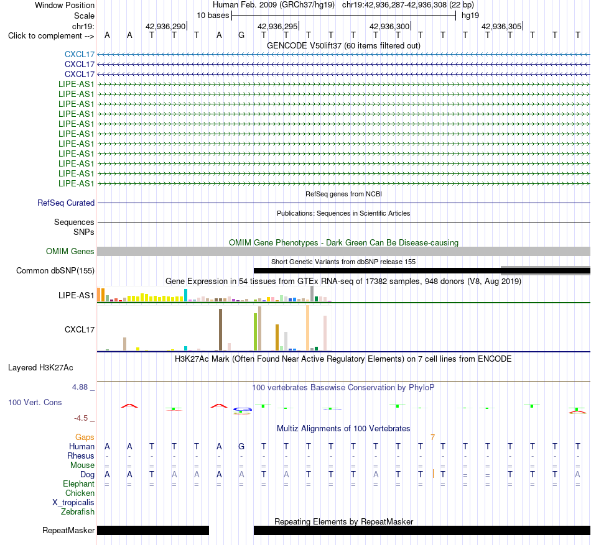Click the G base in the ruler sequence

point(241,35)
